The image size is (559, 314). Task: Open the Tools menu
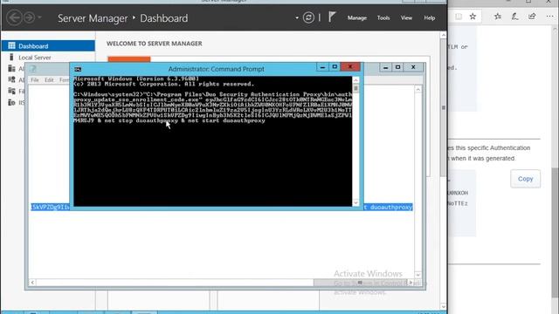383,17
